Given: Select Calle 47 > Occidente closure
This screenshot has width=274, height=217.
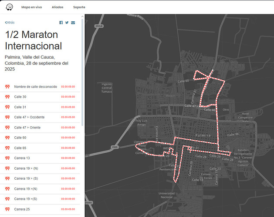Looking at the screenshot, I should (29, 117).
